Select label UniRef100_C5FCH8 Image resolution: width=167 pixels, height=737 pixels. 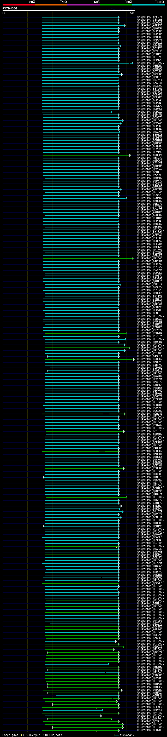pos(150,238)
